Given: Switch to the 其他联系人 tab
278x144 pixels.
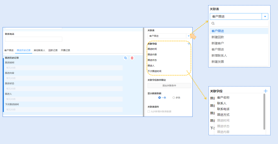Looking at the screenshot, I should 39,50.
